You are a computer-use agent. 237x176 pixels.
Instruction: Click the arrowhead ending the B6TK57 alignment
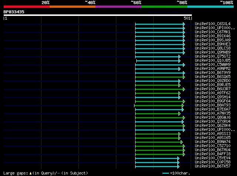tap(178, 167)
